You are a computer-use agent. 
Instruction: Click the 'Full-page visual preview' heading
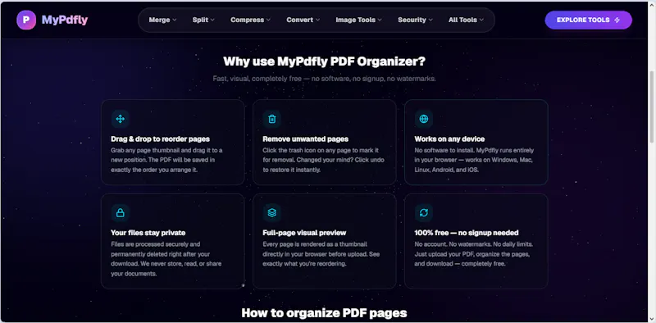pos(304,233)
